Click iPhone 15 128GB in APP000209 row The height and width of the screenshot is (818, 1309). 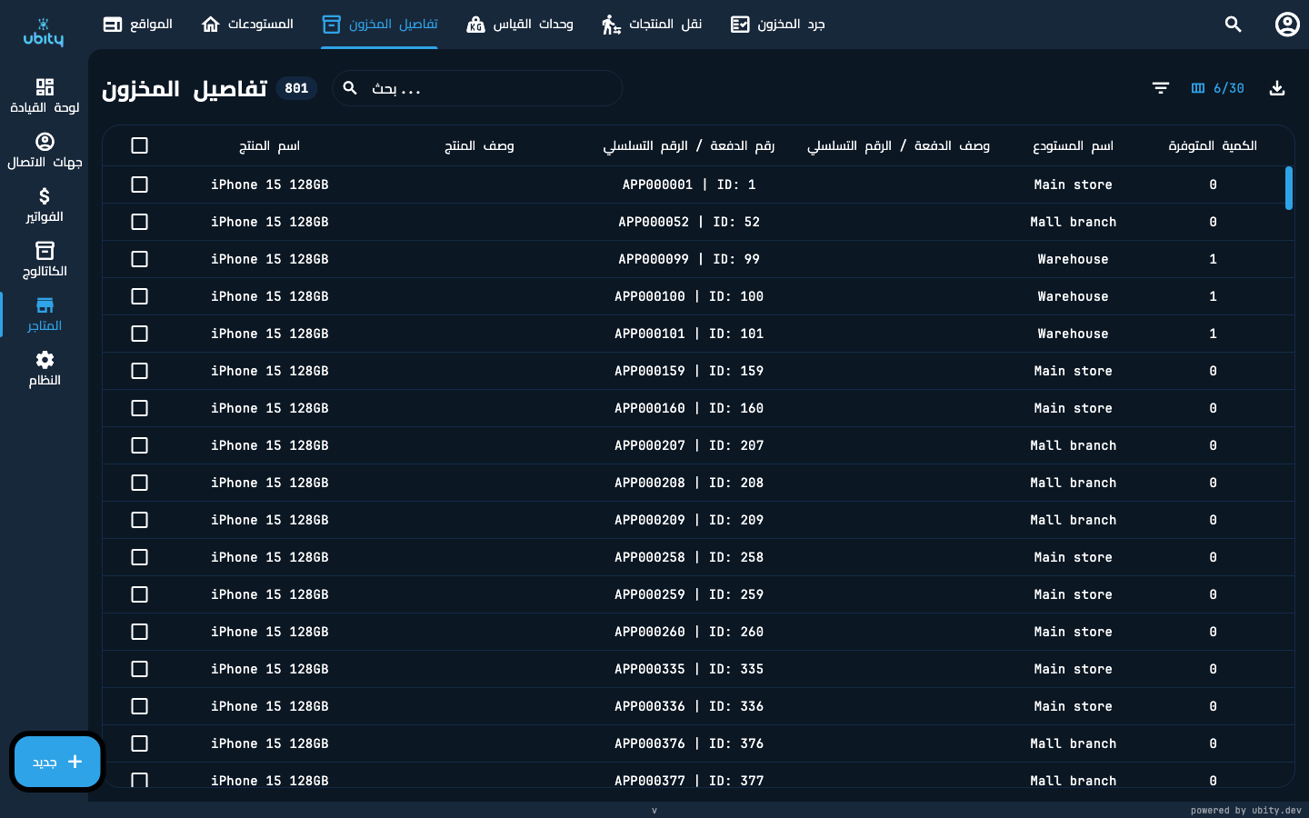click(x=270, y=520)
